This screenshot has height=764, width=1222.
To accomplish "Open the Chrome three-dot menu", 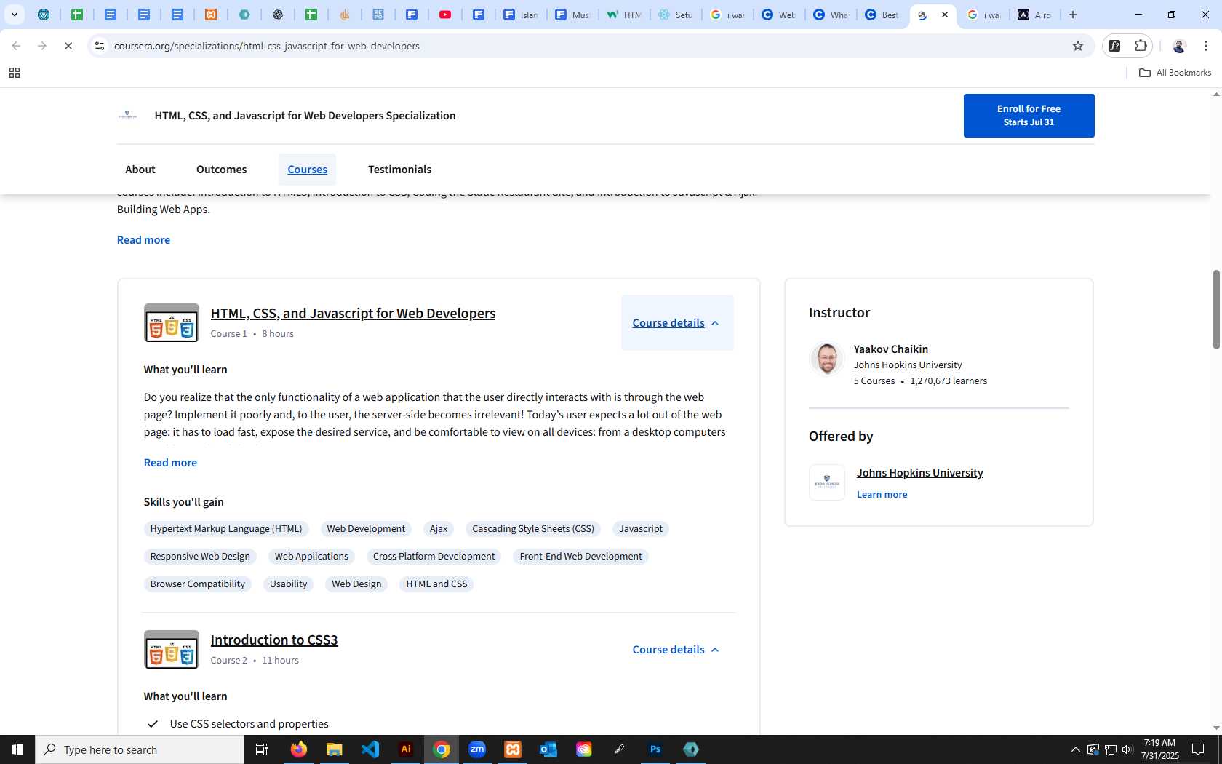I will 1206,46.
